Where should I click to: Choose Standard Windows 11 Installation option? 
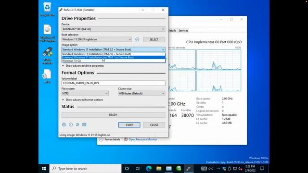pos(114,54)
